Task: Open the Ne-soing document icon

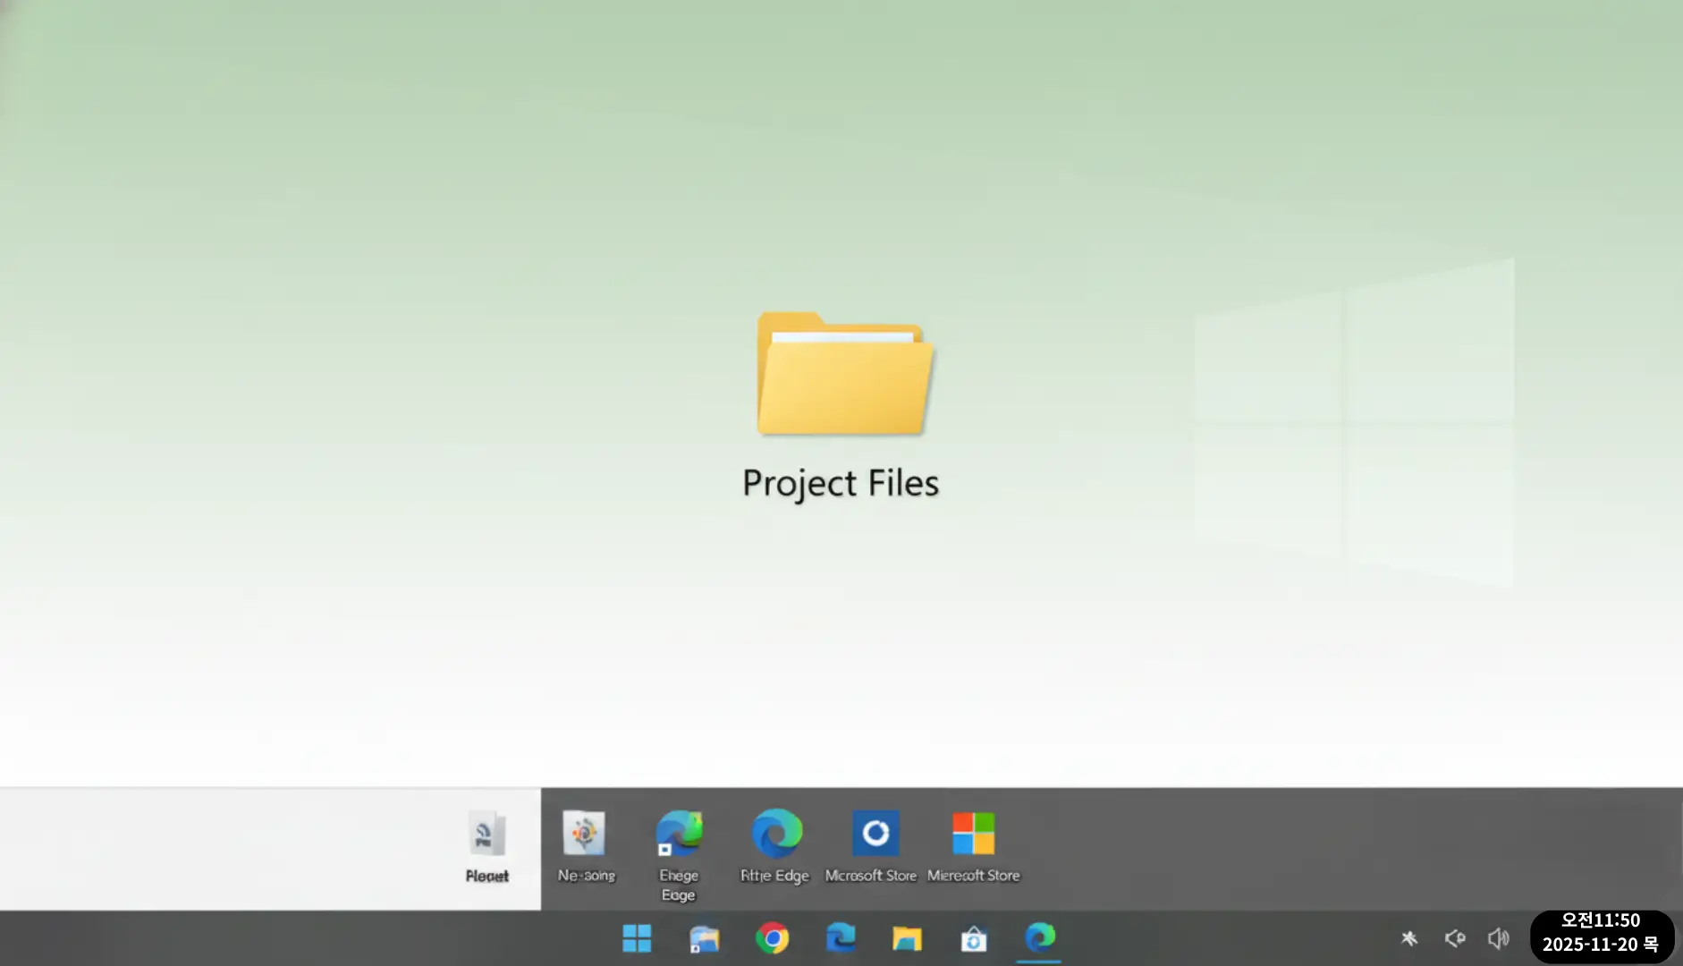Action: (x=585, y=844)
